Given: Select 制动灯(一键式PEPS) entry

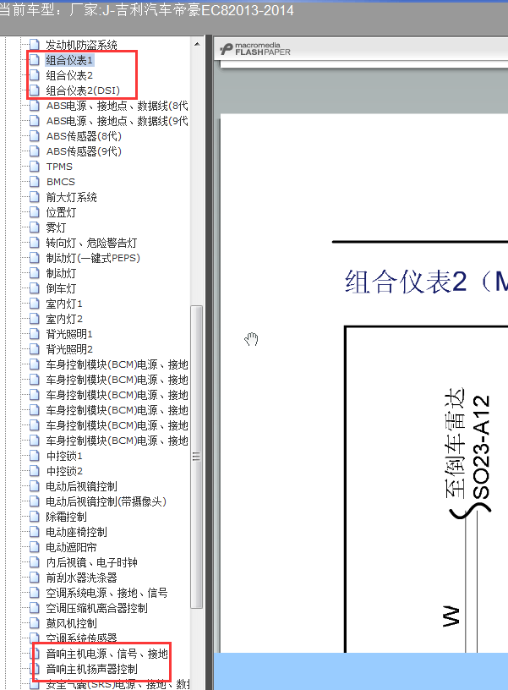Looking at the screenshot, I should coord(93,258).
